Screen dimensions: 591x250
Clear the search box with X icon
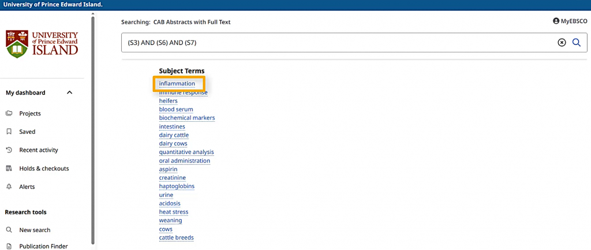562,43
